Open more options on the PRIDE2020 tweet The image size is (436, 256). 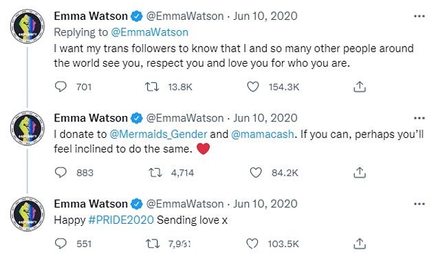419,204
